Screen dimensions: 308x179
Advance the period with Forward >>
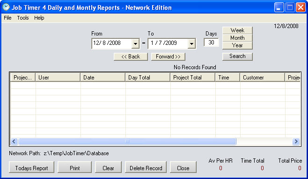168,57
